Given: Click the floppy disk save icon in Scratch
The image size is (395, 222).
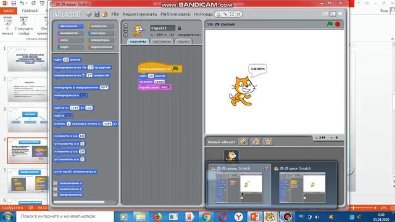Looking at the screenshot, I should [97, 14].
